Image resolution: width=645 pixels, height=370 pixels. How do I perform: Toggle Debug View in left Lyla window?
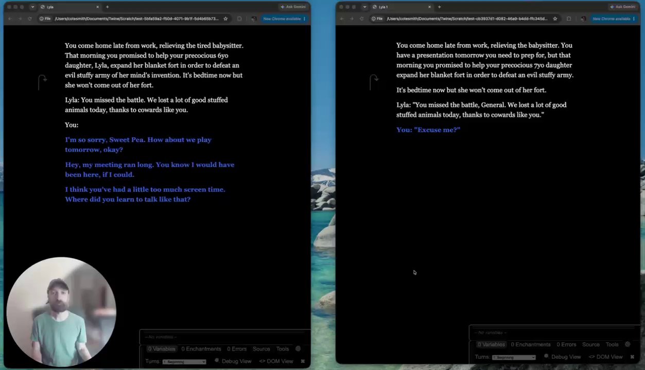[x=233, y=361]
